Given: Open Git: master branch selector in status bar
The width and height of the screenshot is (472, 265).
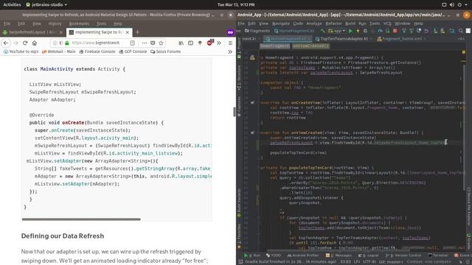Looking at the screenshot, I should (390, 262).
